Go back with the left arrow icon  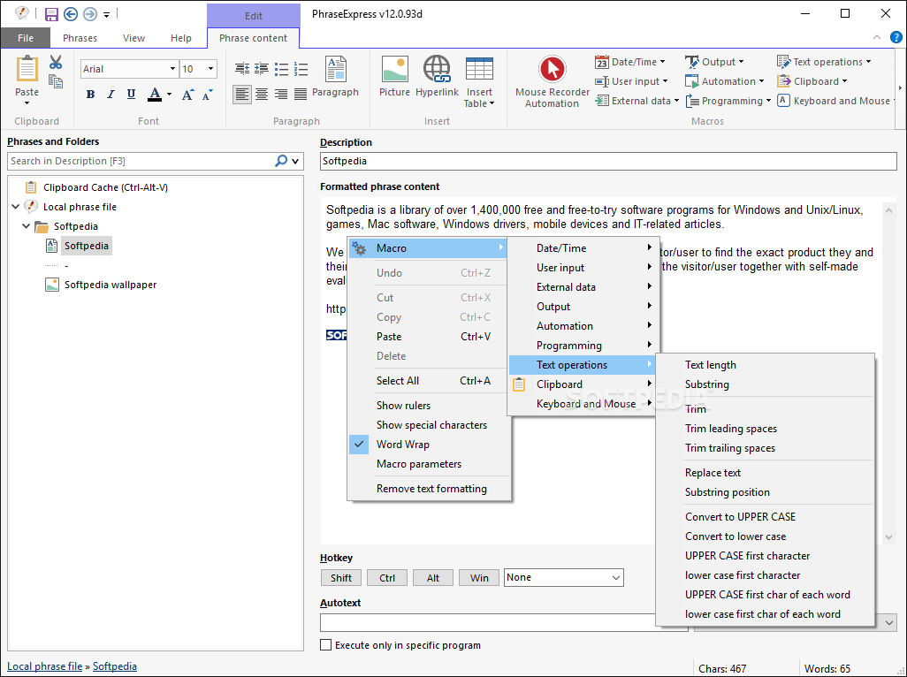coord(71,14)
